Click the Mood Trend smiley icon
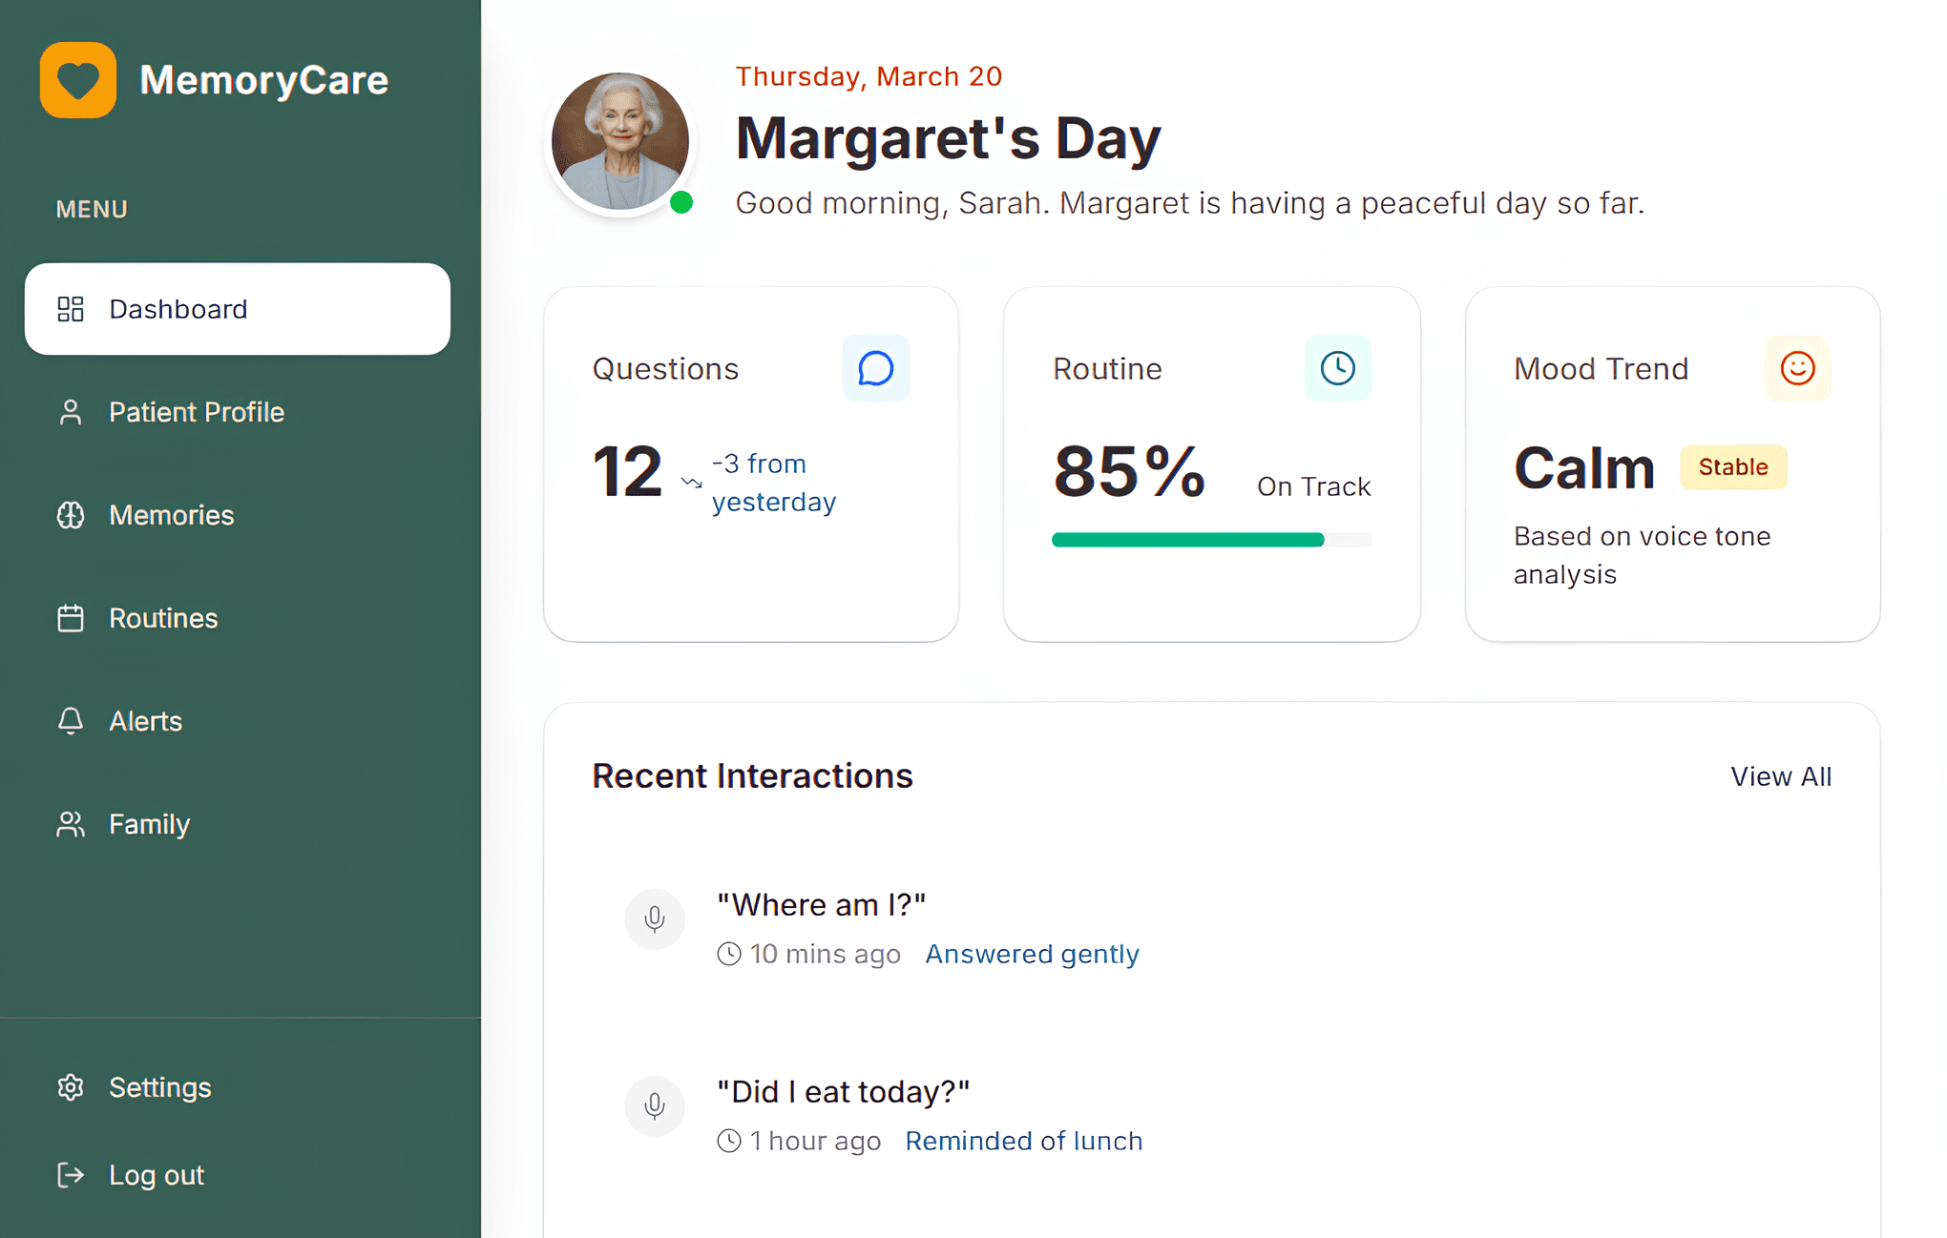 click(1797, 368)
